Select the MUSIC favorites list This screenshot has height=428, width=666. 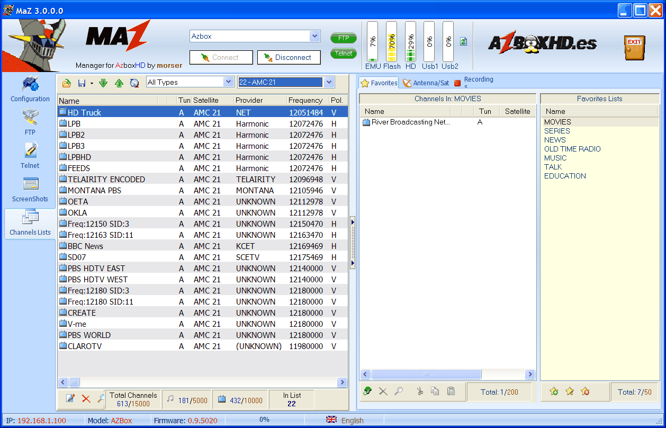coord(601,158)
